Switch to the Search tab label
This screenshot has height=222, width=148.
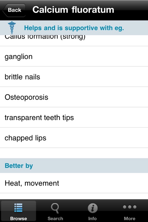click(55, 218)
